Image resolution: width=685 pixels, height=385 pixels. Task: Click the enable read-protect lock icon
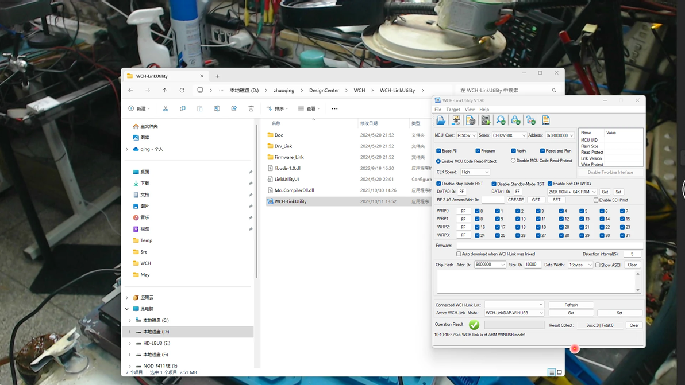(x=515, y=120)
